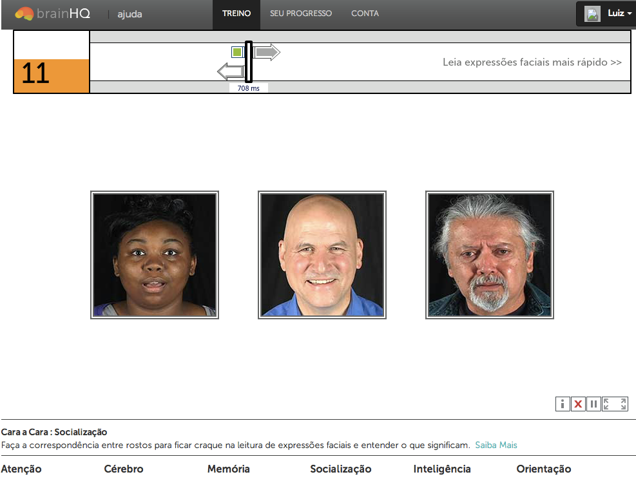Open the exercise info button

pyautogui.click(x=563, y=404)
